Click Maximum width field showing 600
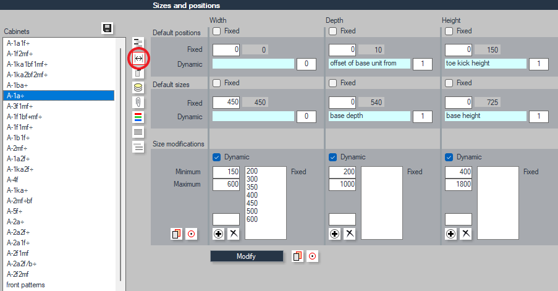This screenshot has width=558, height=291. pos(226,185)
